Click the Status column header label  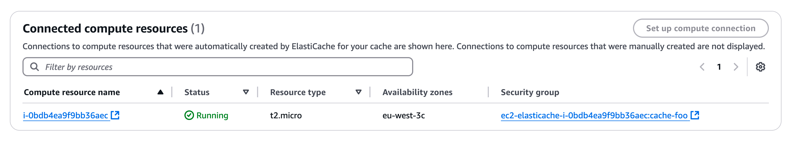click(x=197, y=92)
